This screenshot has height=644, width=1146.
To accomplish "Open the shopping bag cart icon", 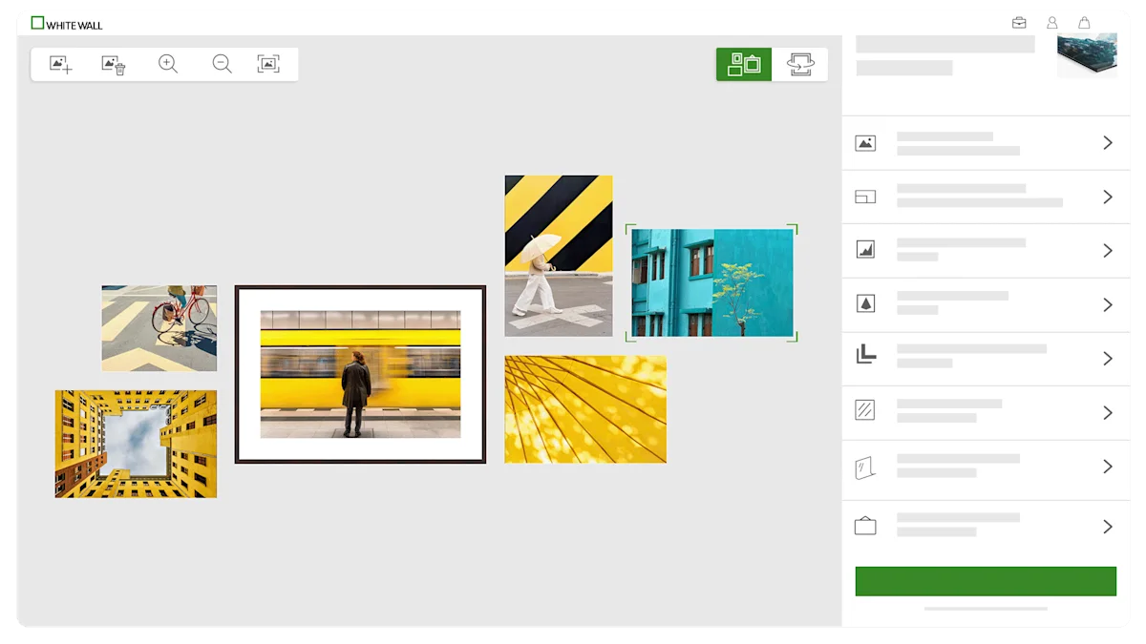I will [x=1084, y=23].
